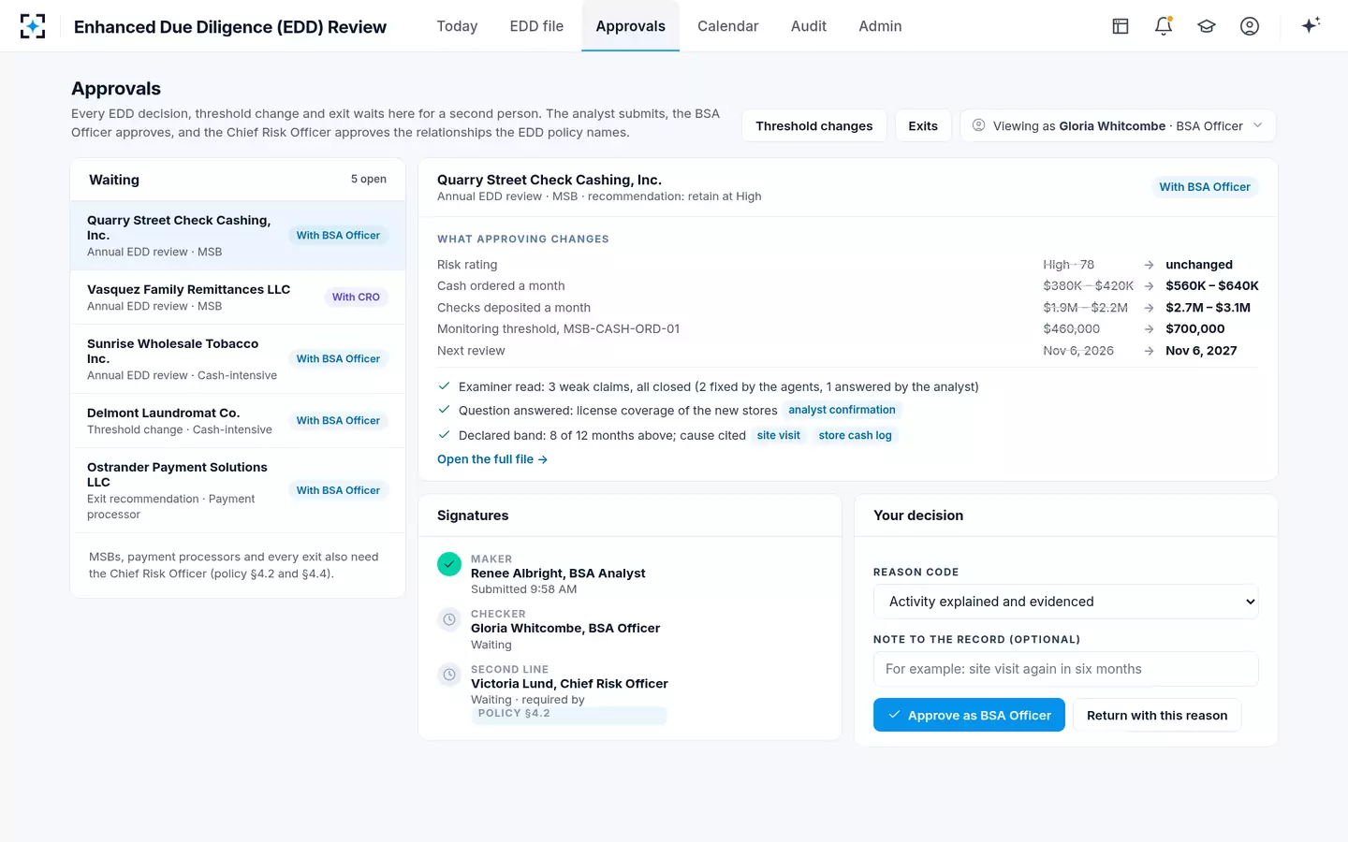The height and width of the screenshot is (842, 1348).
Task: Click the "Submitted 9:58 AM" text
Action: [x=523, y=589]
